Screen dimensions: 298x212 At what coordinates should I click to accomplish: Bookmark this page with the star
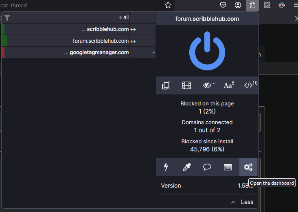[x=168, y=5]
